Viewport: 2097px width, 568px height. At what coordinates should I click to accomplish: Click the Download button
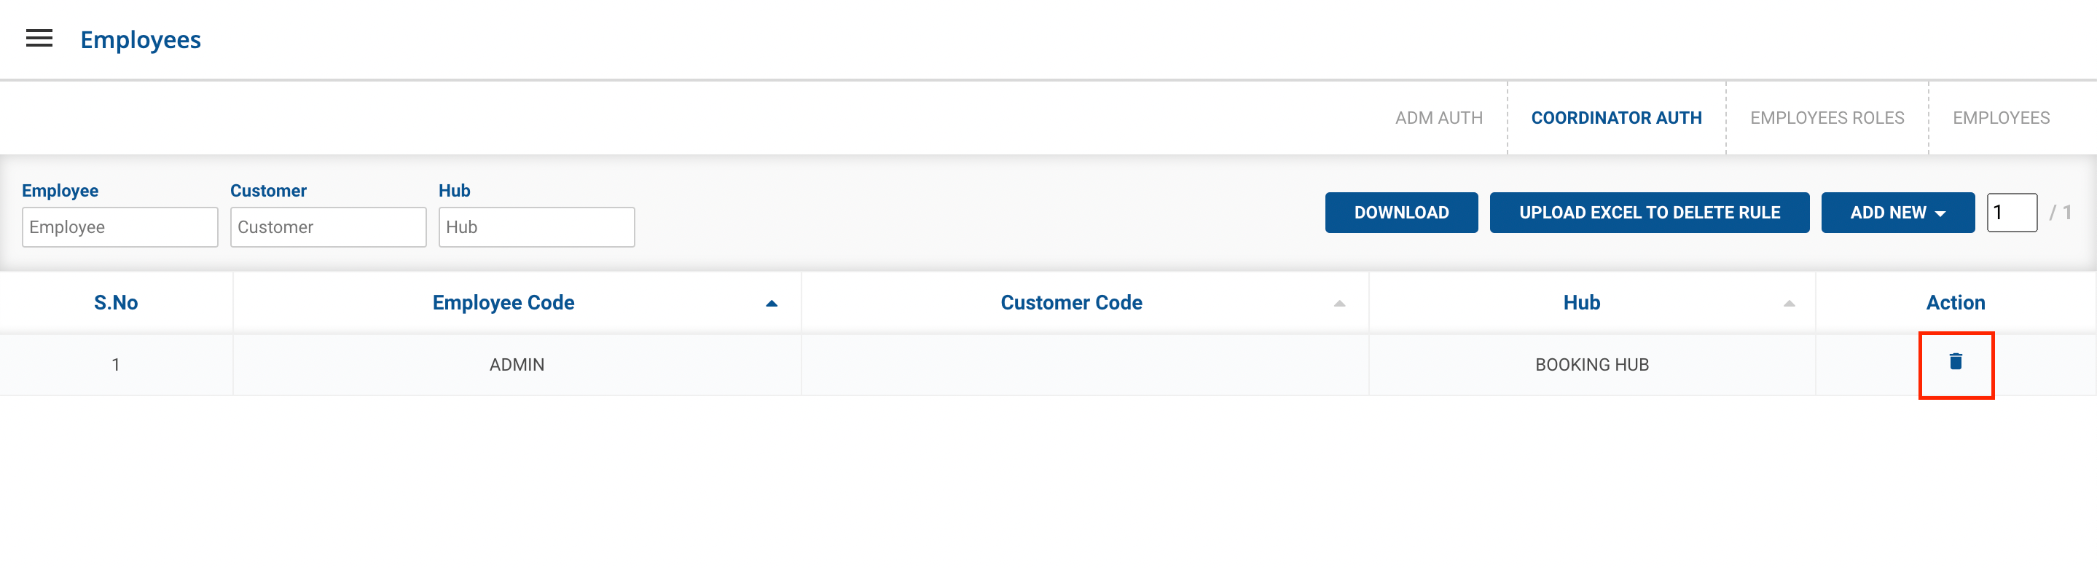point(1401,213)
